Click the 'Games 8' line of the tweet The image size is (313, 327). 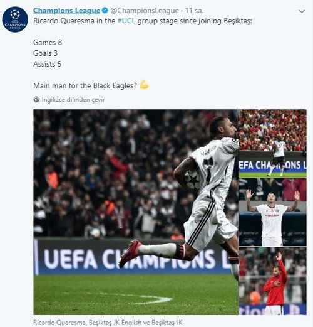click(48, 42)
